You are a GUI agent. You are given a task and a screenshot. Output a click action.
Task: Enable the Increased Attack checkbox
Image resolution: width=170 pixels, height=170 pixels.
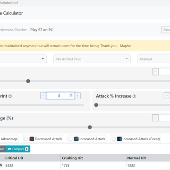pos(70,139)
